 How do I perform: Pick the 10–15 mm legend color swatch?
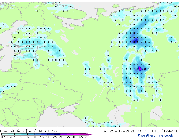tap(37, 134)
